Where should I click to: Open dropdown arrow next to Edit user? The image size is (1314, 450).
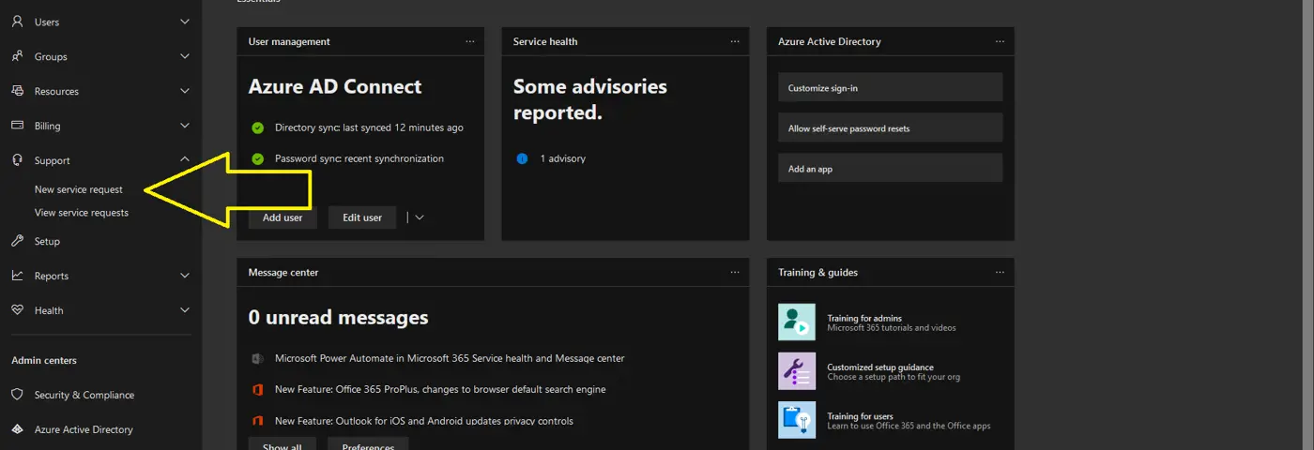420,217
